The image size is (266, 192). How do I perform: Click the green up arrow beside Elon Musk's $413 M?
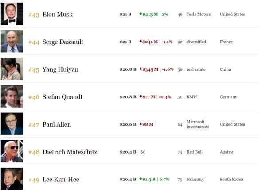(141, 14)
